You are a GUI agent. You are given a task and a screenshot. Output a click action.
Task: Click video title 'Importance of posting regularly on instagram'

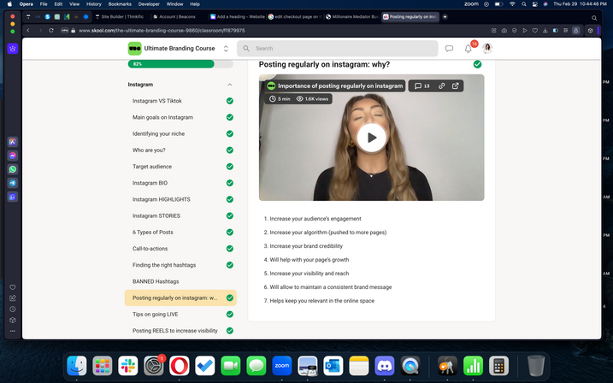point(340,86)
